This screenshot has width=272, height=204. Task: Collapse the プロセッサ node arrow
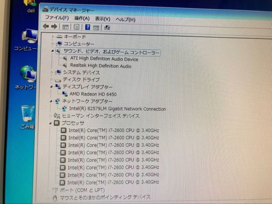[50, 123]
